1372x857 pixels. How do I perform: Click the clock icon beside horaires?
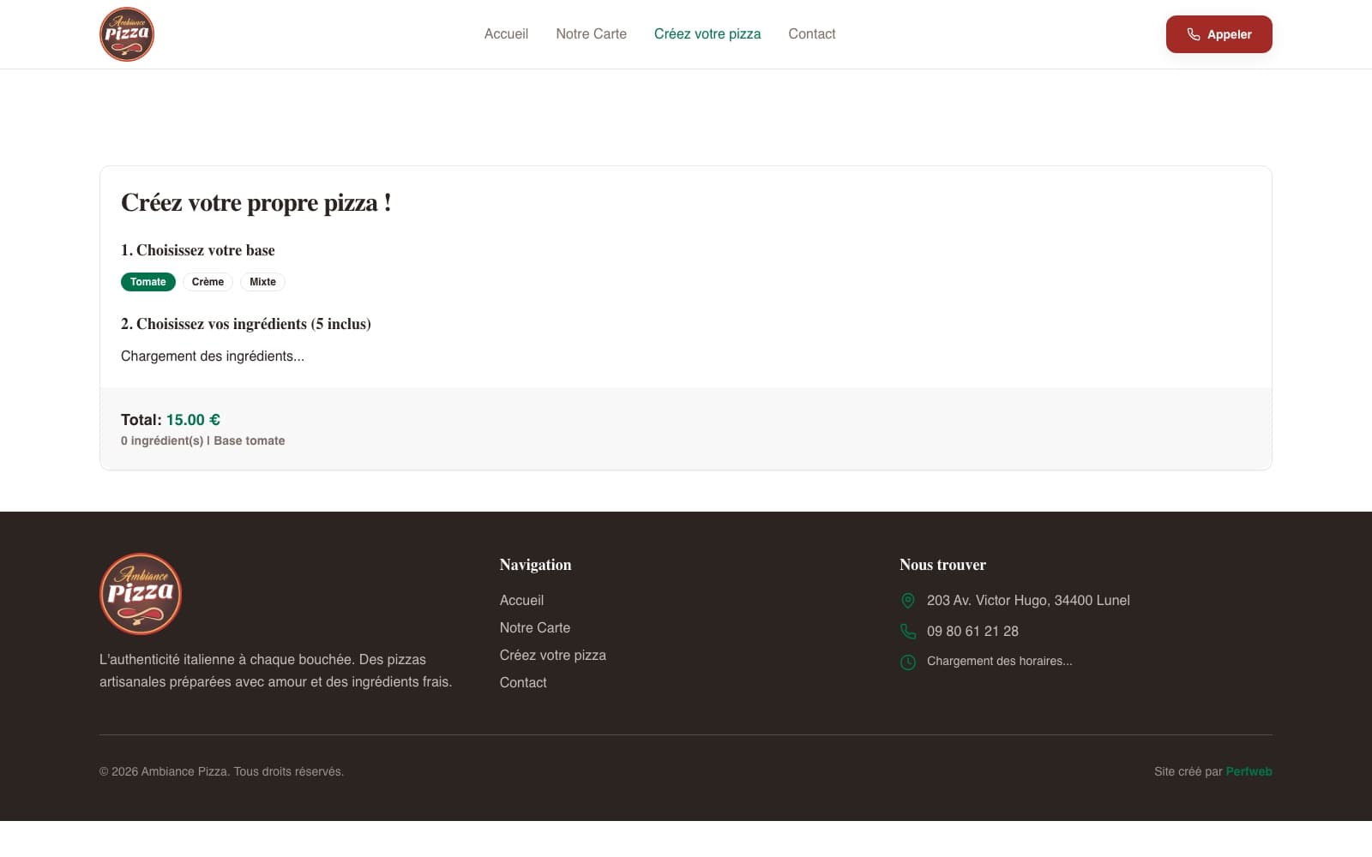point(908,662)
